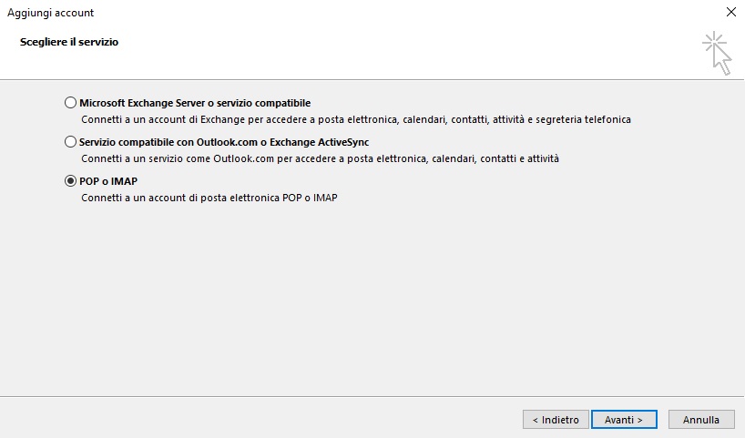The width and height of the screenshot is (745, 438).
Task: Click the wizard cursor icon in header
Action: pos(718,53)
